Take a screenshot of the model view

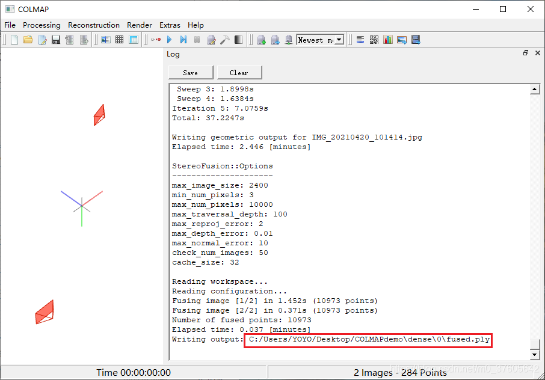(x=402, y=39)
